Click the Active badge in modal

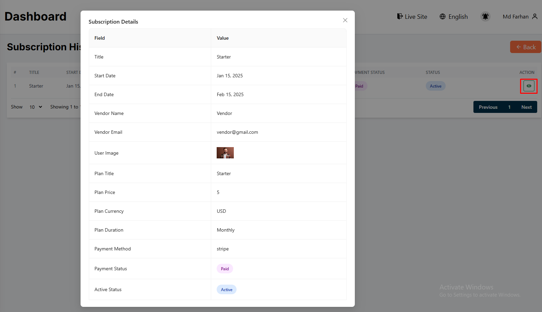click(226, 290)
